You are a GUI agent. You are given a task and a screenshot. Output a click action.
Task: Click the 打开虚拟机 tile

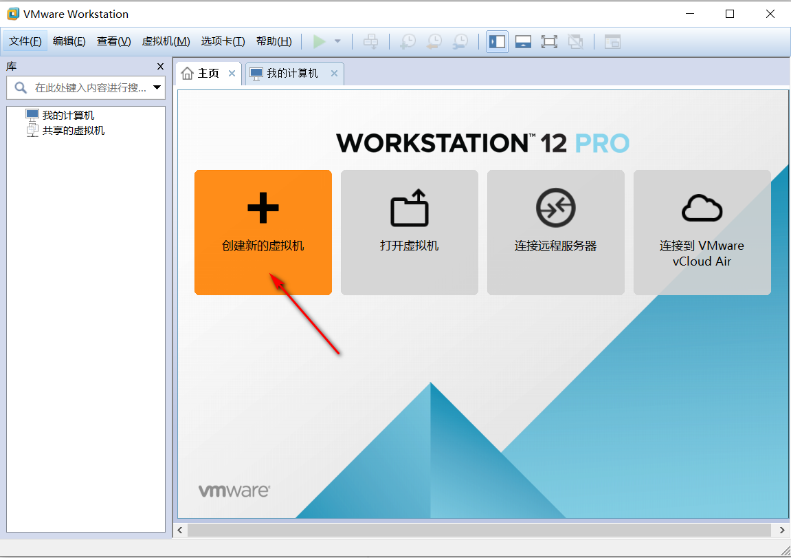(x=409, y=233)
